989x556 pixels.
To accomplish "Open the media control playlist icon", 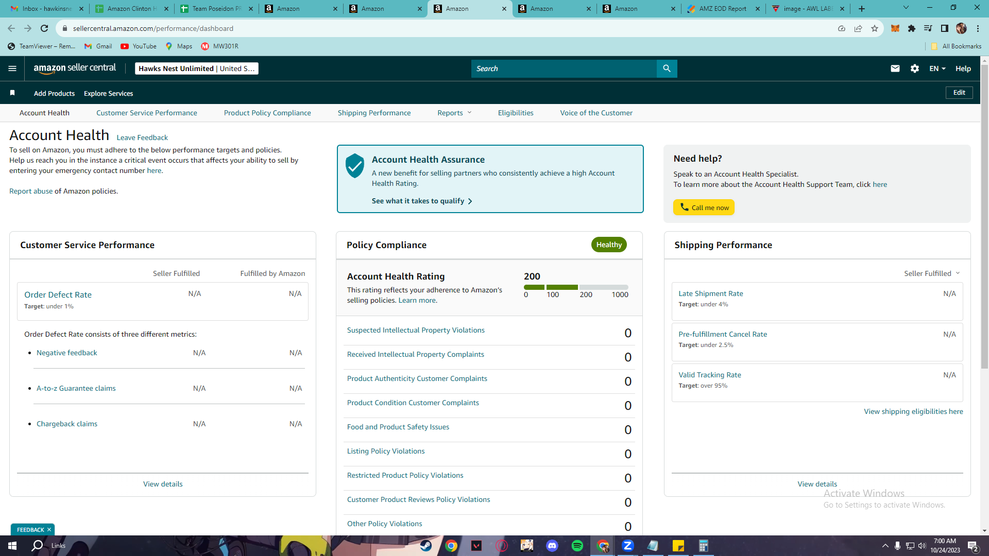I will (x=928, y=28).
